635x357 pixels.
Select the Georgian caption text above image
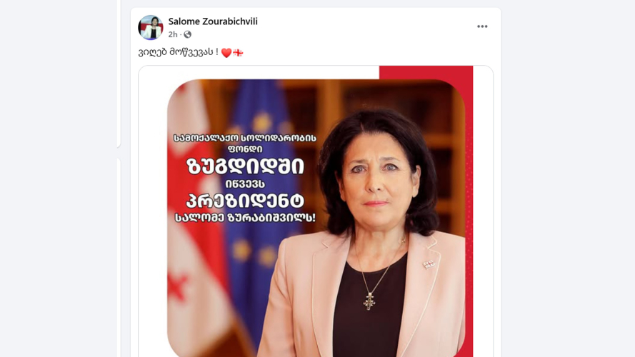178,52
